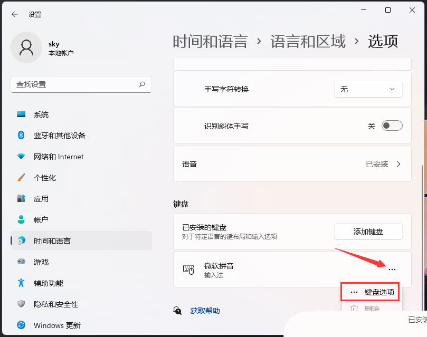The height and width of the screenshot is (337, 427).
Task: Select 游戏 in the sidebar
Action: pos(41,262)
